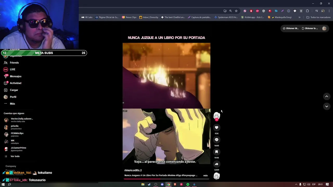The width and height of the screenshot is (333, 187).
Task: Open the notification center icon
Action: coord(327,184)
